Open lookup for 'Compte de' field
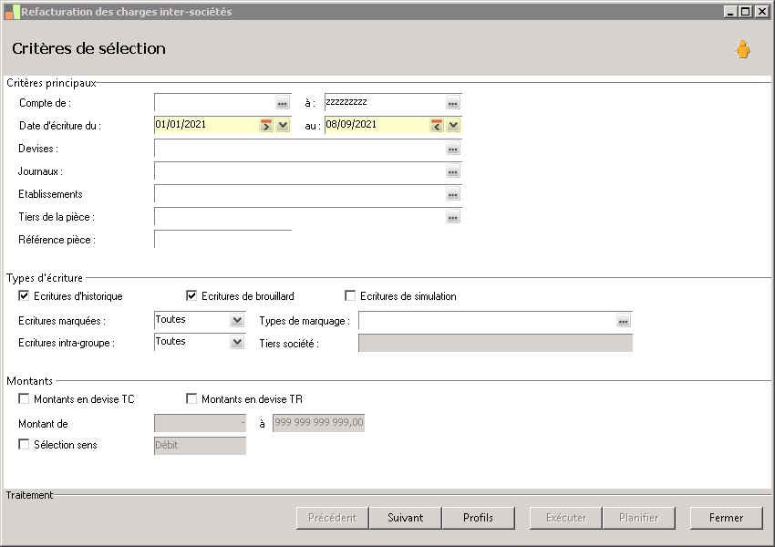Viewport: 775px width, 547px height. [x=283, y=104]
